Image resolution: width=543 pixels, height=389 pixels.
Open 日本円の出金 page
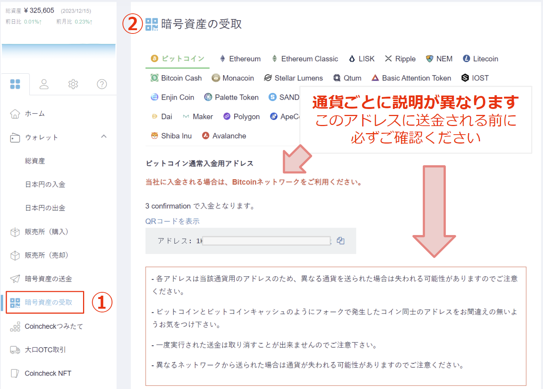coord(45,208)
